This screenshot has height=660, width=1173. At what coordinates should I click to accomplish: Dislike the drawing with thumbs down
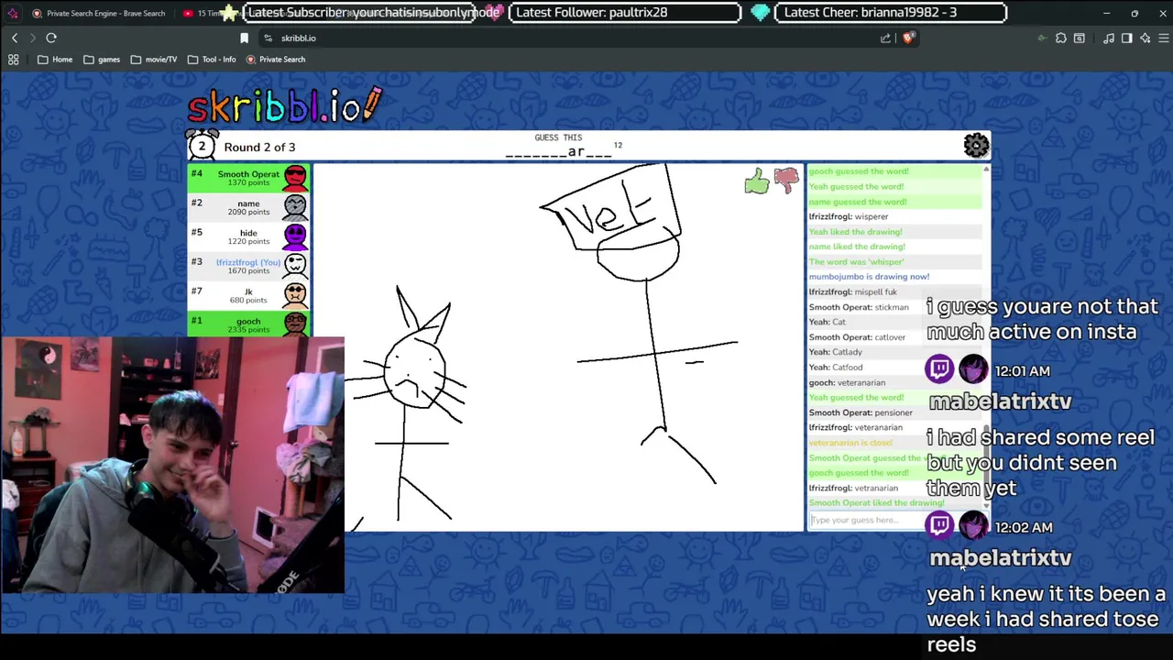(x=786, y=180)
